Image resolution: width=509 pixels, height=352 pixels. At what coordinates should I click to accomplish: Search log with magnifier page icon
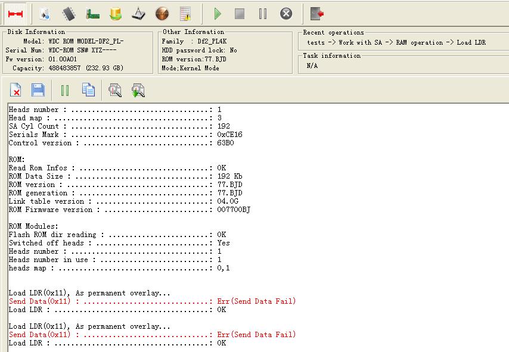pos(115,90)
